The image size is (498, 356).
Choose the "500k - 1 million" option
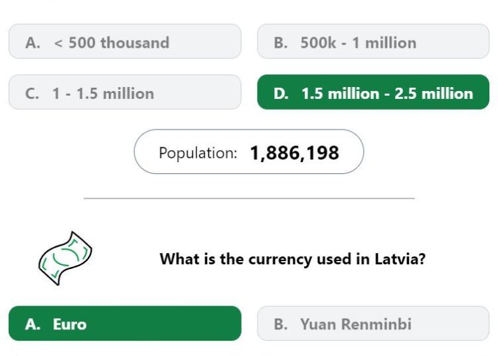point(373,41)
